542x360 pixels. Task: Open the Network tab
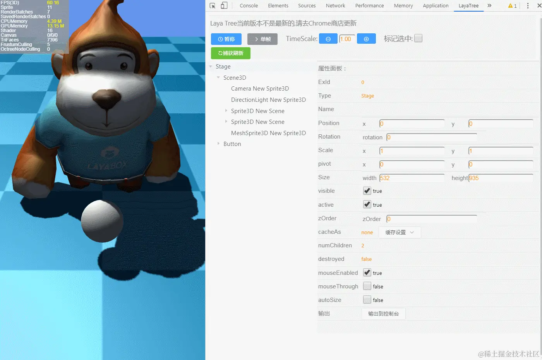[x=335, y=6]
